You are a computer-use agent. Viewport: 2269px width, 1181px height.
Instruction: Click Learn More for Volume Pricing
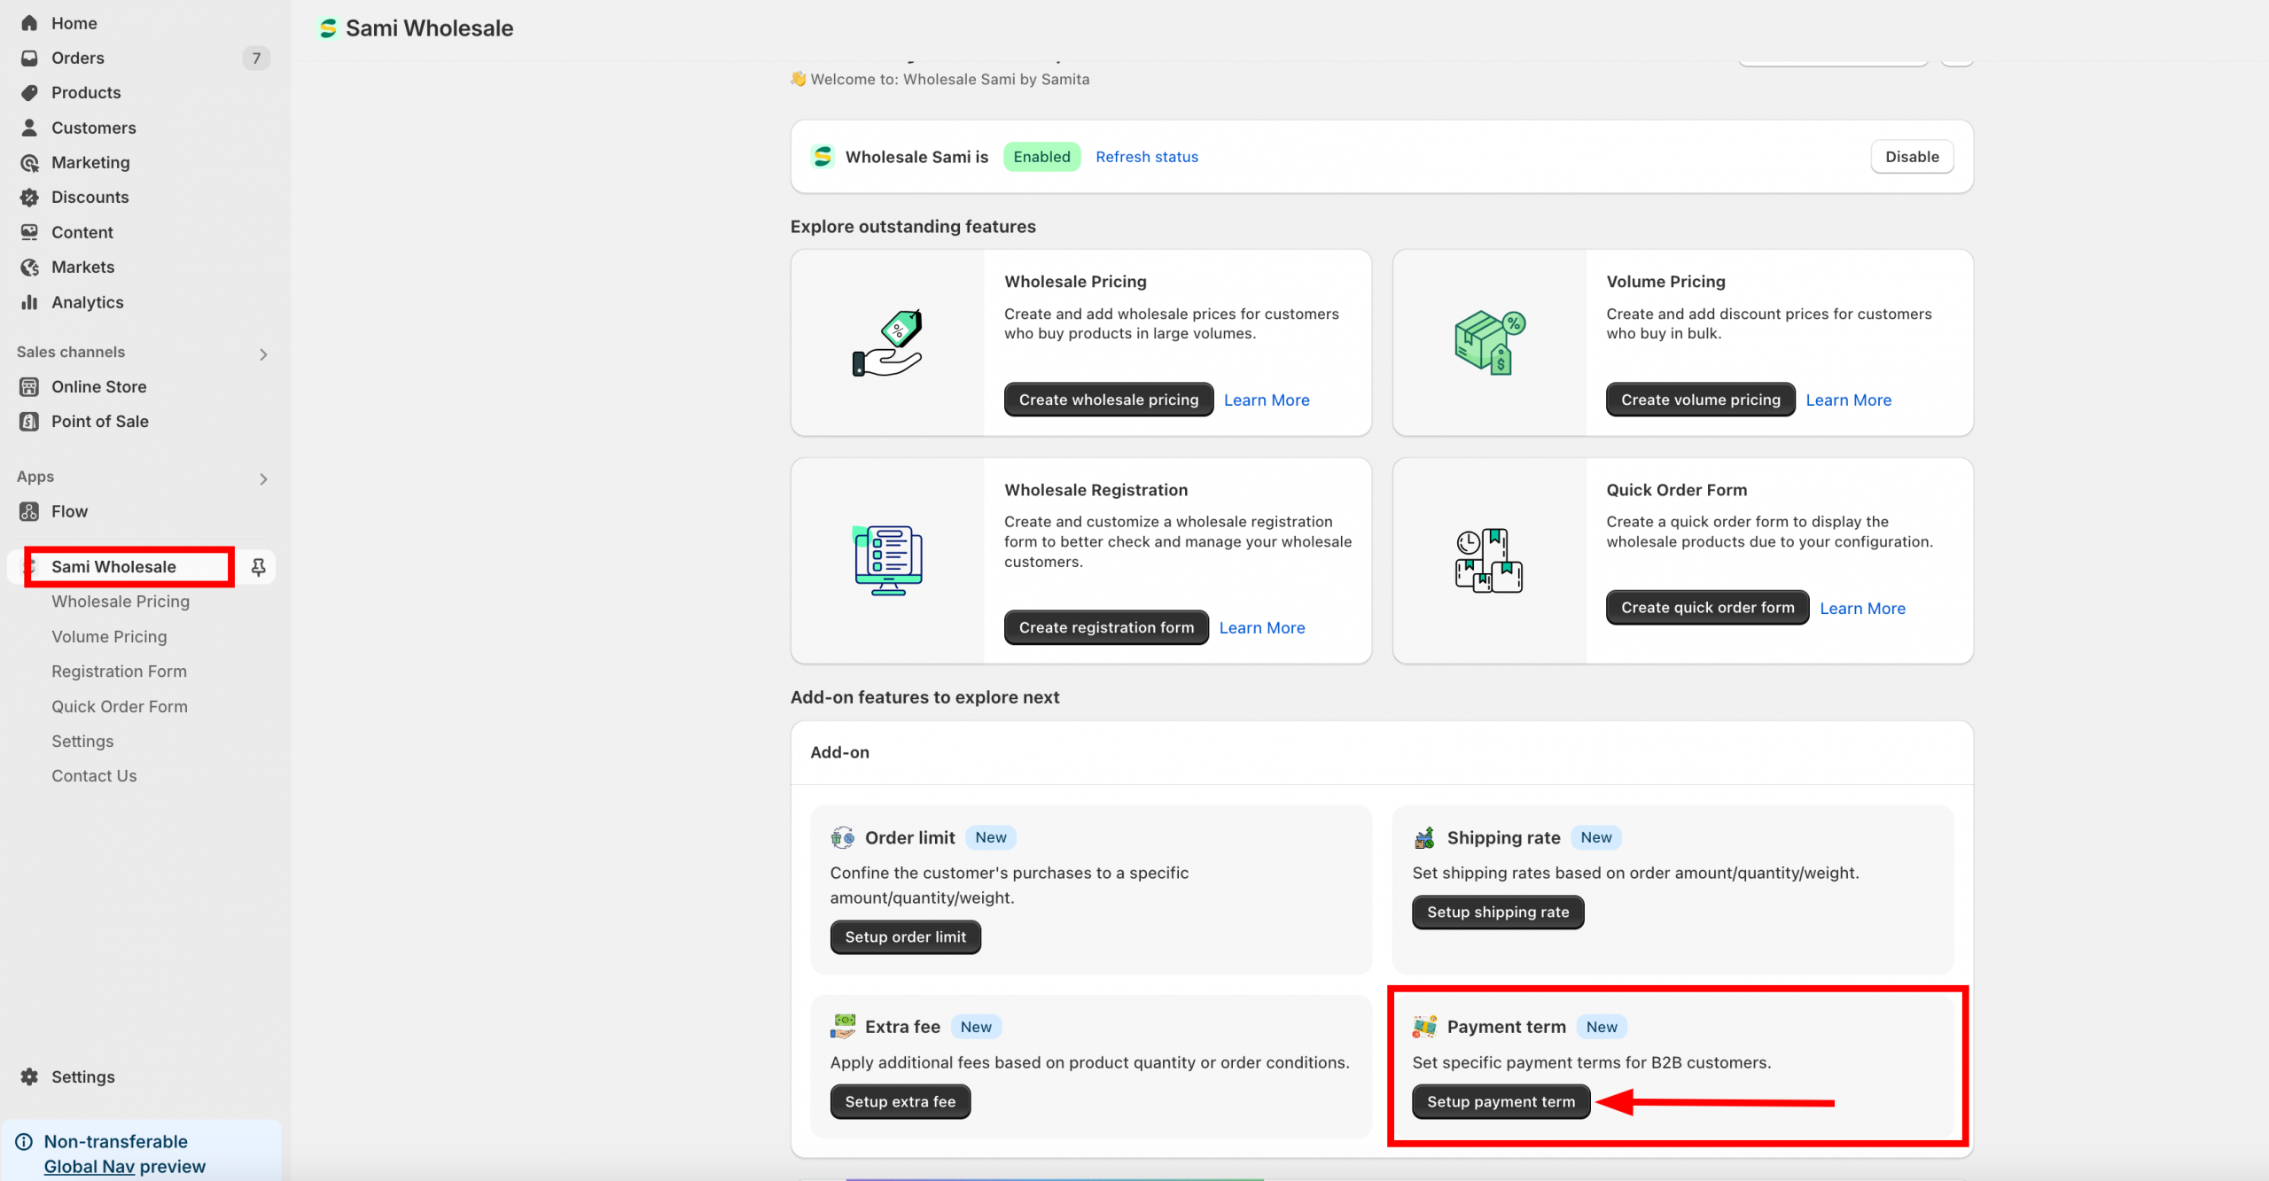click(x=1849, y=400)
